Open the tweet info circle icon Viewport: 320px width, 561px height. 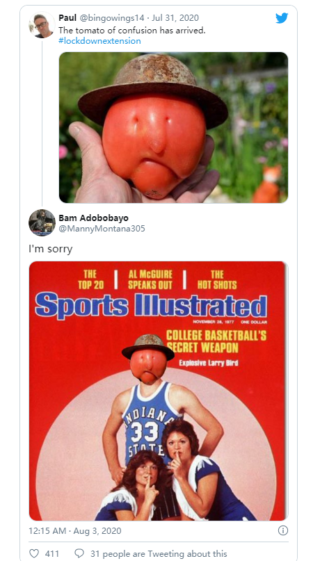(x=282, y=530)
